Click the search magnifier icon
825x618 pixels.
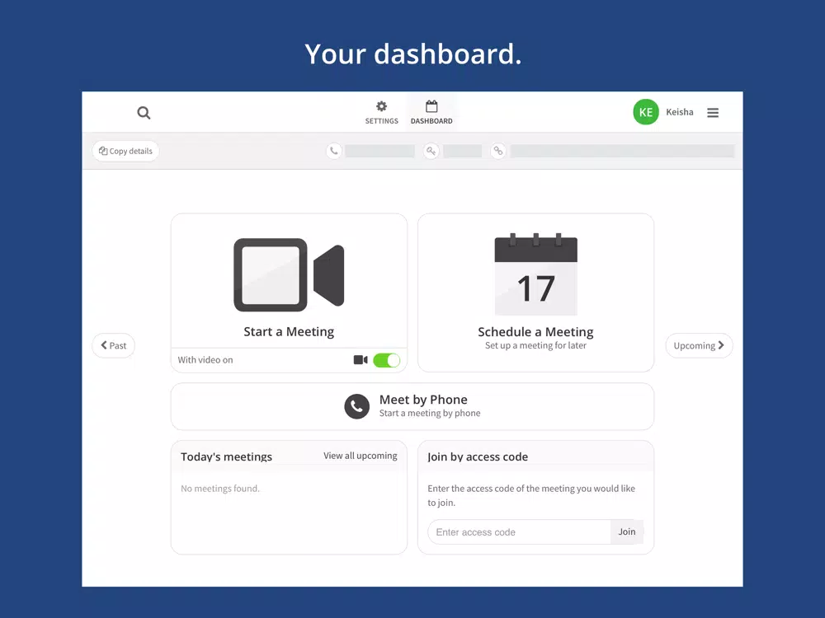[144, 112]
